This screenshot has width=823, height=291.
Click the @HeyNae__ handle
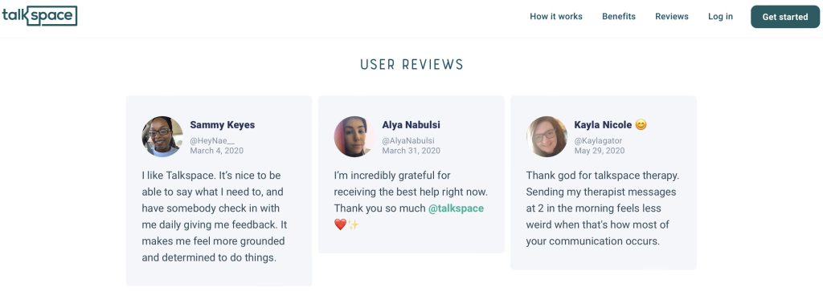(212, 141)
